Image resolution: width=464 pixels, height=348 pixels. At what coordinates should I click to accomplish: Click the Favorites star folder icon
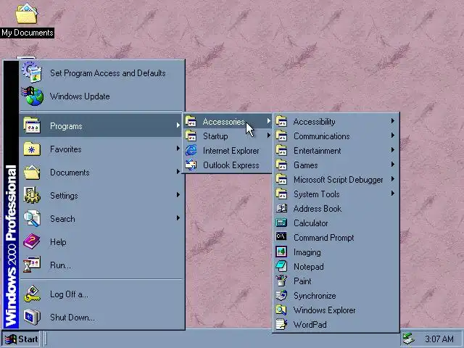point(32,149)
